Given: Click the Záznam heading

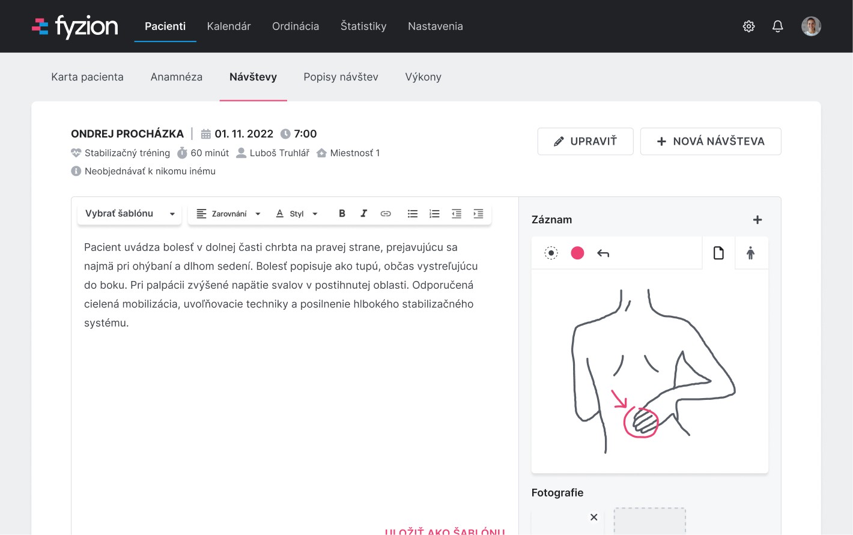Looking at the screenshot, I should [551, 220].
